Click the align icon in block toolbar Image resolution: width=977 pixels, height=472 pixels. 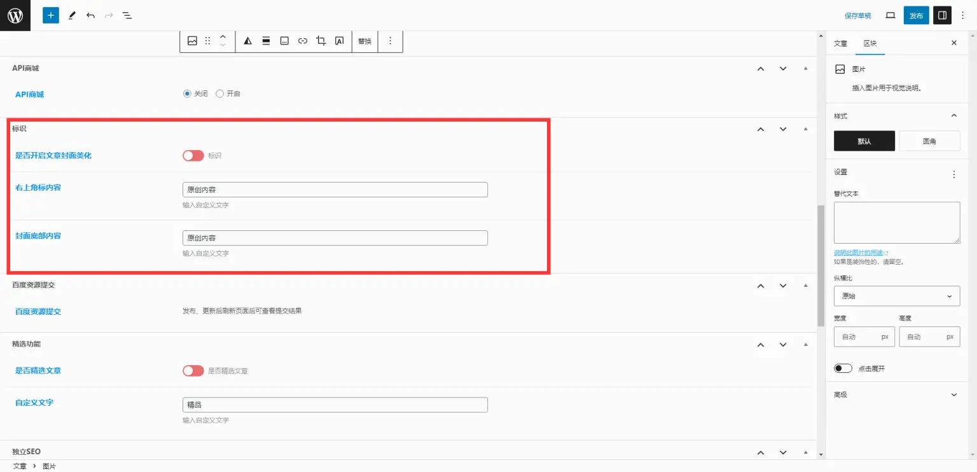point(267,41)
